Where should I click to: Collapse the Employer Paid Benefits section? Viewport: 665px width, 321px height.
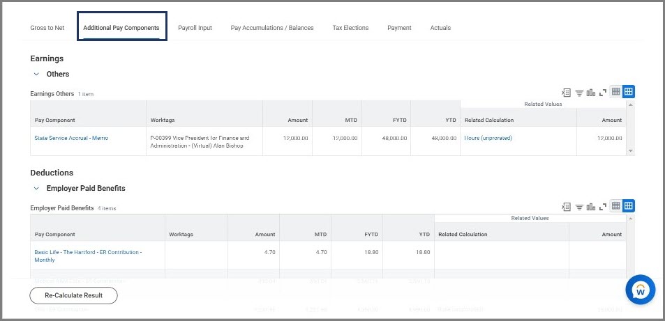click(36, 188)
